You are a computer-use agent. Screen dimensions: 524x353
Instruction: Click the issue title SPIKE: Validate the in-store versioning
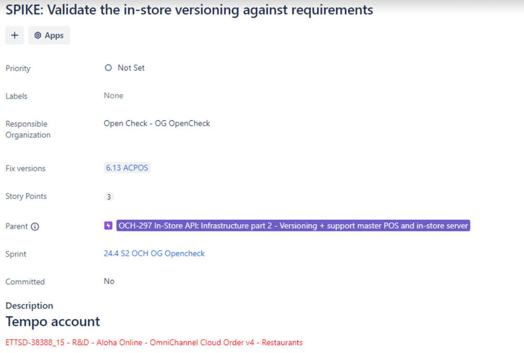[x=189, y=9]
